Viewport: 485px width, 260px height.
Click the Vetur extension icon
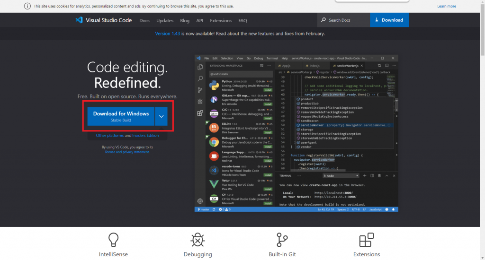[x=214, y=184]
